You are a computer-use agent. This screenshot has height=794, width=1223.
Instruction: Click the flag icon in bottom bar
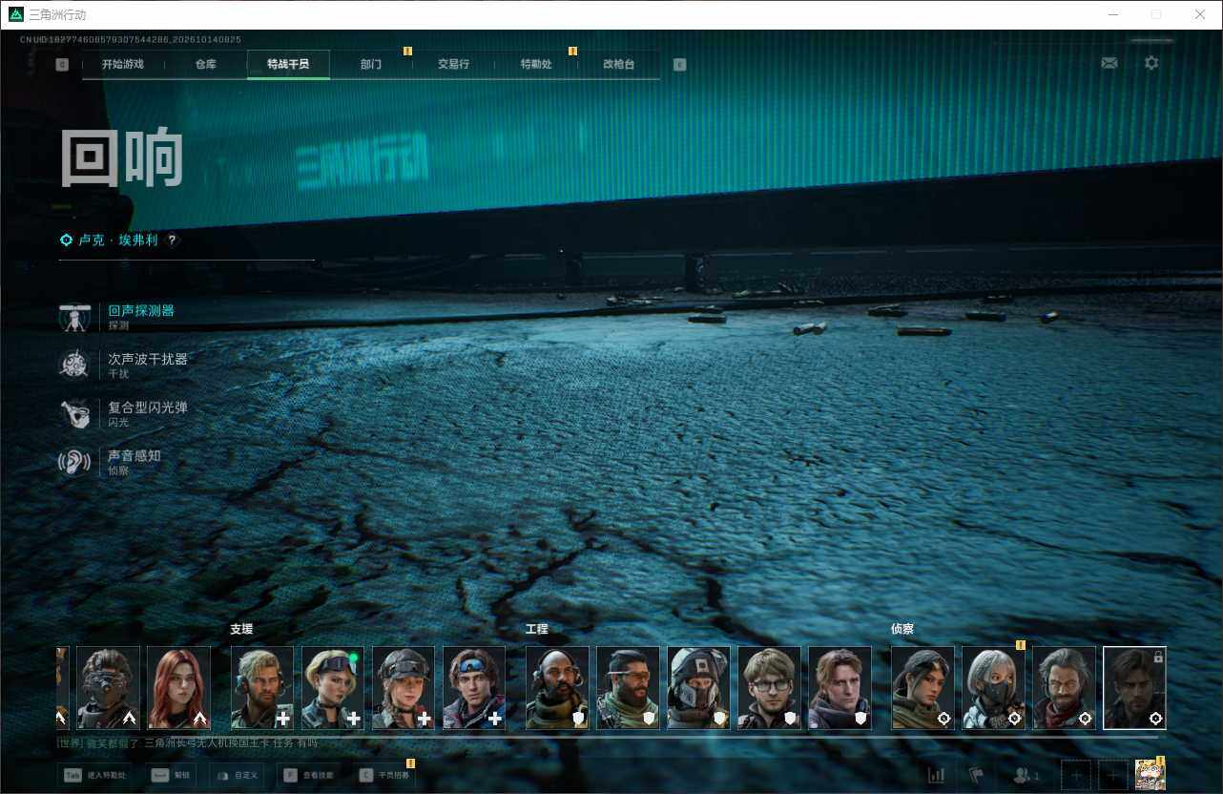pyautogui.click(x=975, y=775)
